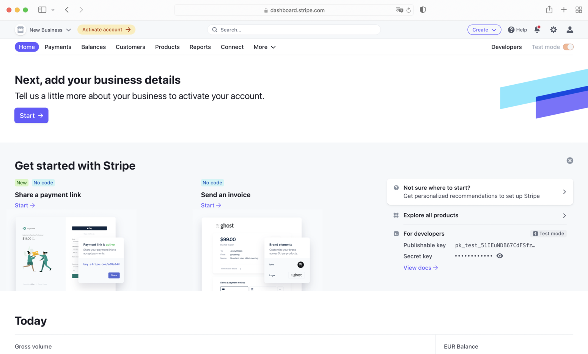Click the New Business store icon
The width and height of the screenshot is (588, 354).
(20, 30)
